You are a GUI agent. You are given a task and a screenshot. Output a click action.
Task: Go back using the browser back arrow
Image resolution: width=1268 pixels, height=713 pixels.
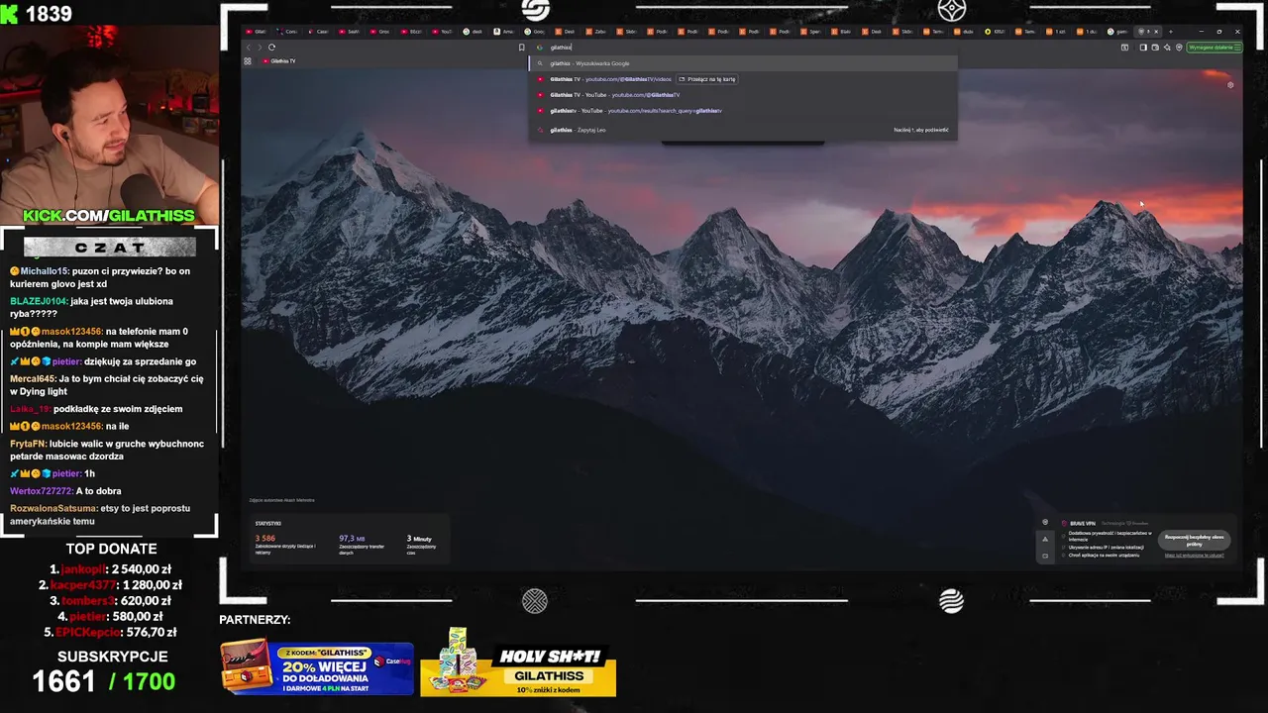(x=249, y=48)
